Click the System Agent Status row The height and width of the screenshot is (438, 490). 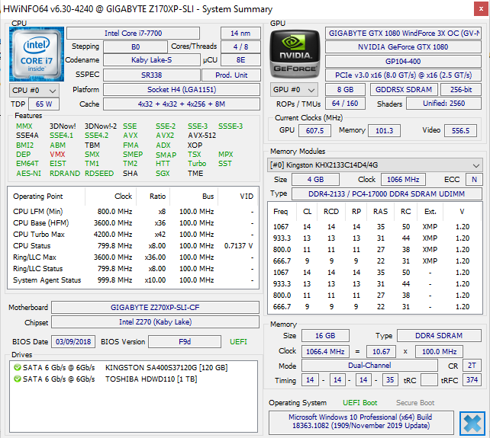coord(133,280)
